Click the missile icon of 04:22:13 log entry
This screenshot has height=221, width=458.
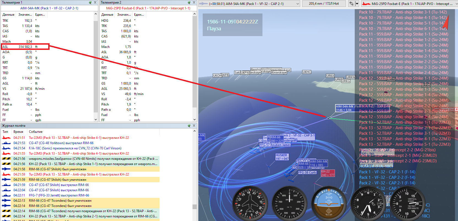pyautogui.click(x=6, y=201)
